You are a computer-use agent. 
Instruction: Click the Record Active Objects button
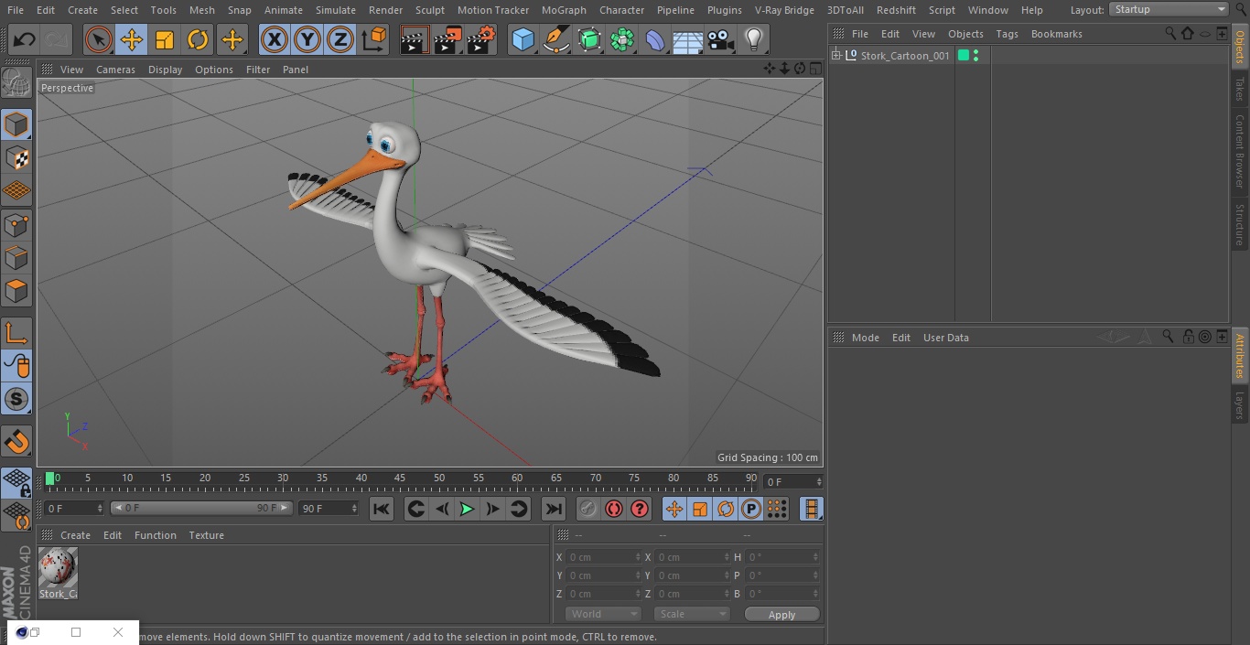click(588, 509)
